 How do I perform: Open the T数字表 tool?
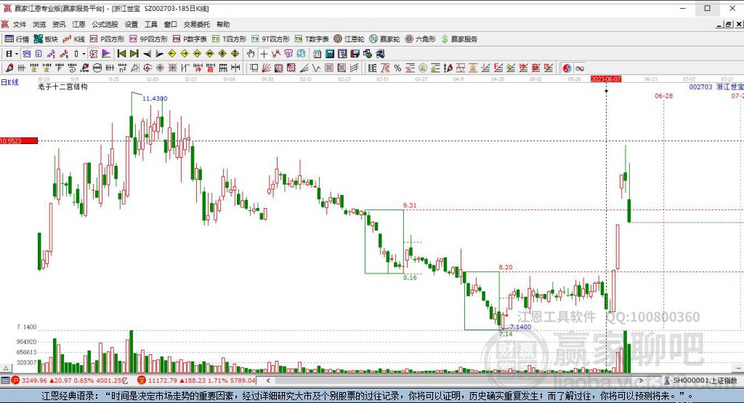[312, 39]
